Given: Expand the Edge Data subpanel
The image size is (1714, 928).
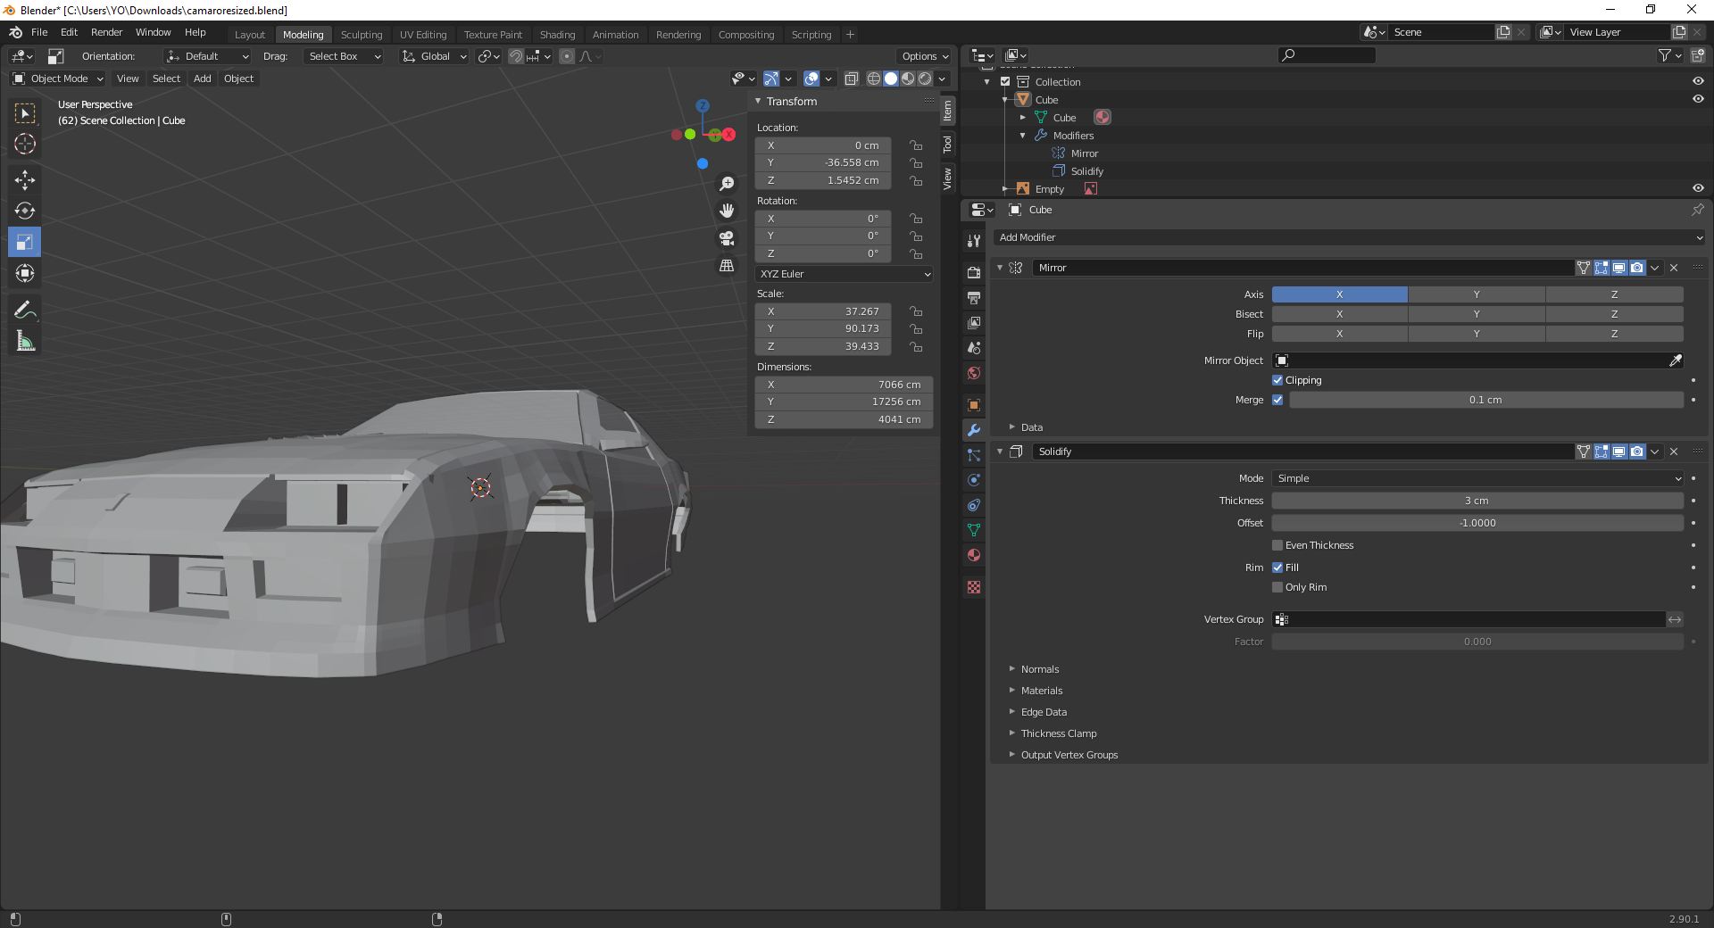Looking at the screenshot, I should 1044,712.
